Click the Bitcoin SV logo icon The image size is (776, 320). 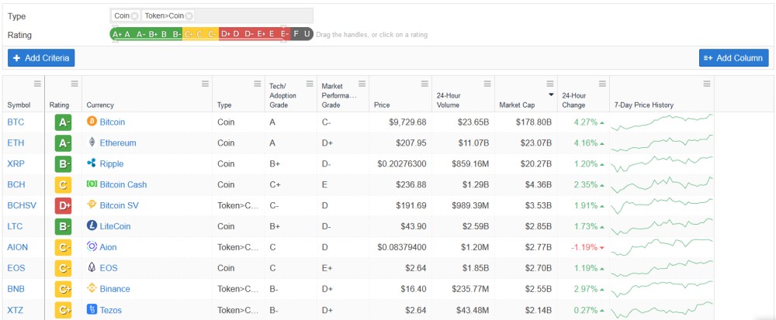pos(92,205)
